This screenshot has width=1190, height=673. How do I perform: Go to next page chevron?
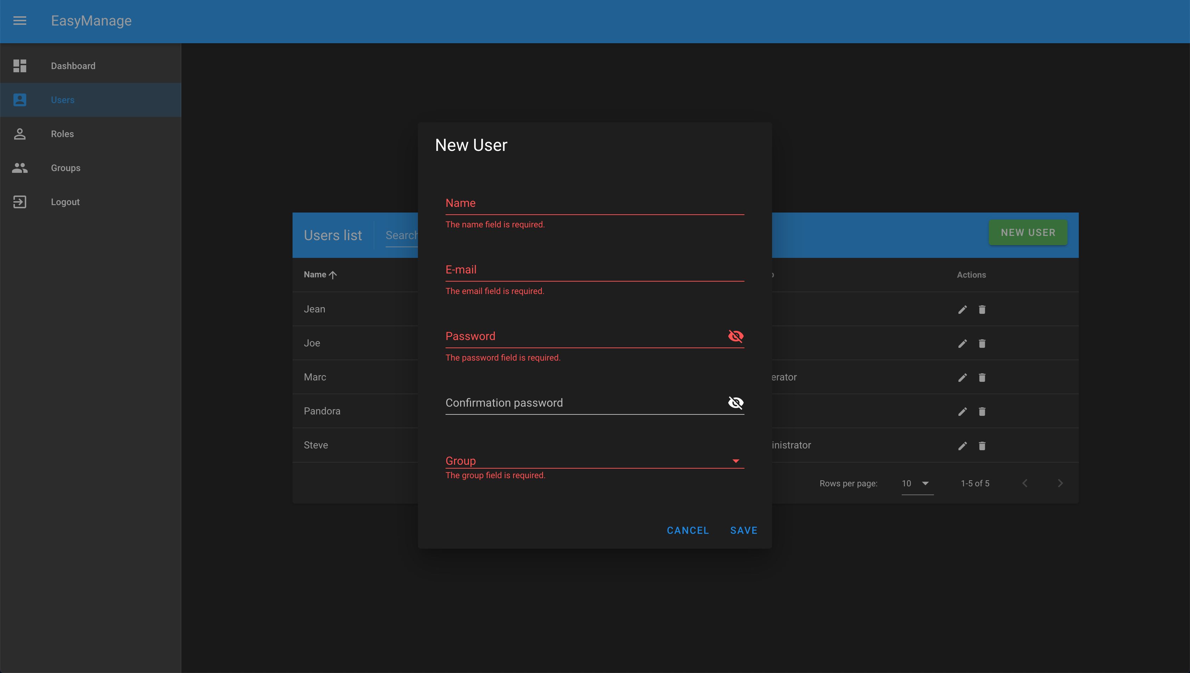[1060, 483]
